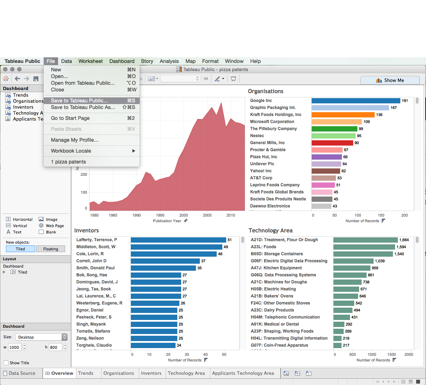Click the undo back arrow
The width and height of the screenshot is (426, 385).
[x=17, y=79]
